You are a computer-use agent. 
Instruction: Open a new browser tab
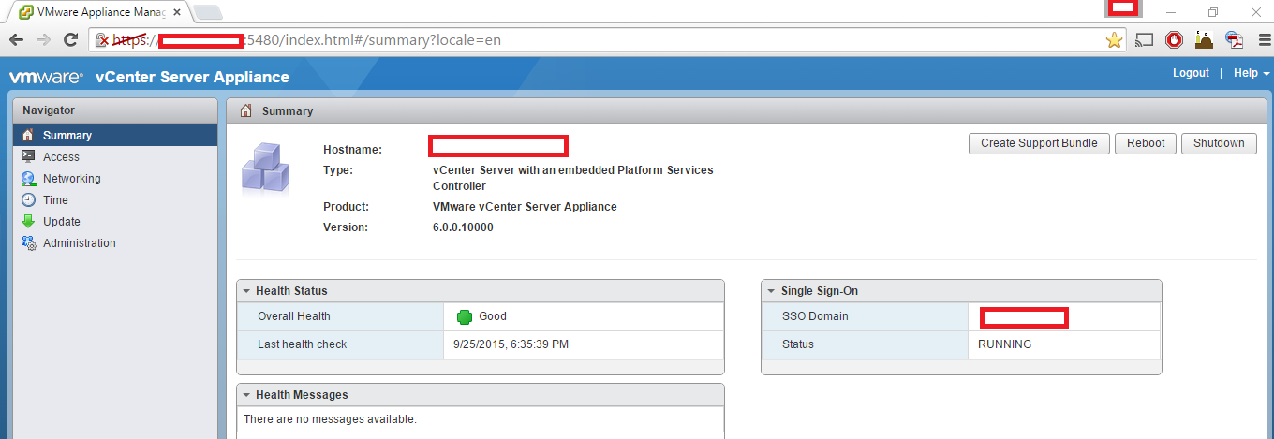click(x=208, y=12)
